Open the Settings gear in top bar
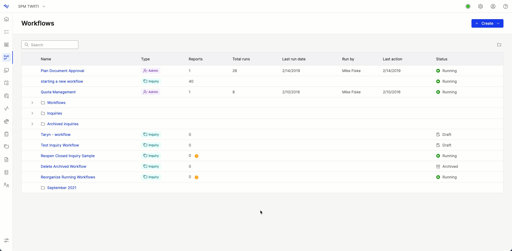 coord(481,6)
